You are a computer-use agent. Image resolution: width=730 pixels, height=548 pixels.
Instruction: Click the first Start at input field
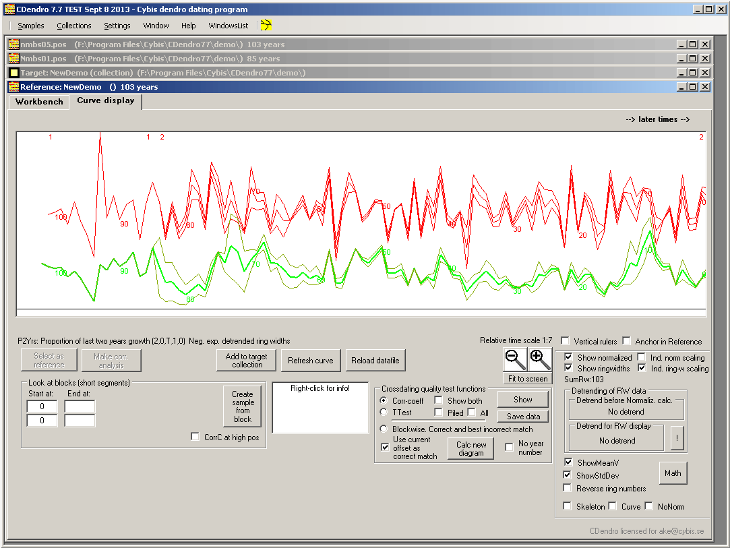pos(42,406)
